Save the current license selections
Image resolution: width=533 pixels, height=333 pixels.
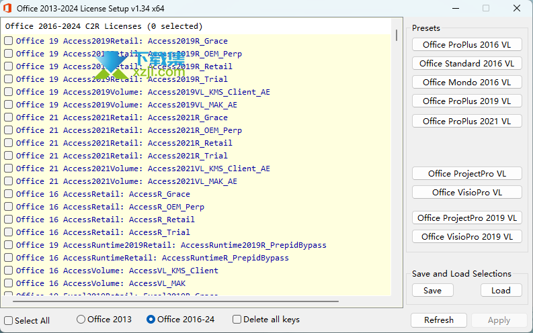coord(432,291)
